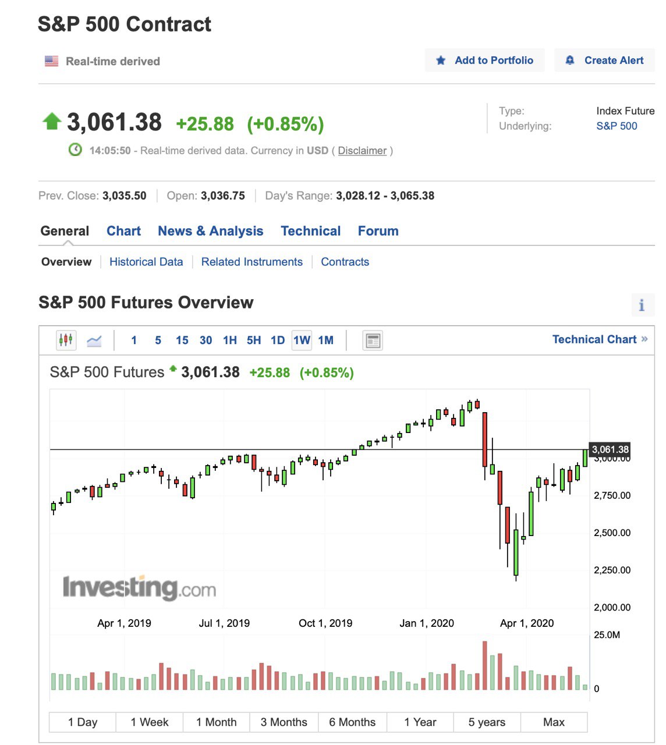666x745 pixels.
Task: Choose the 5 years time range
Action: pyautogui.click(x=487, y=722)
